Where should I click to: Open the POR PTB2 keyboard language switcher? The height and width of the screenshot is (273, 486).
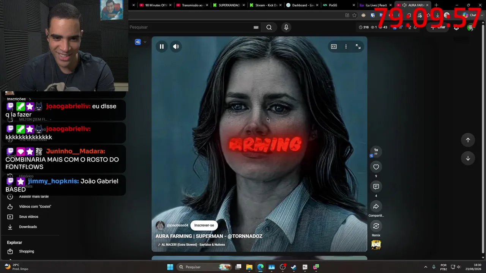click(443, 267)
